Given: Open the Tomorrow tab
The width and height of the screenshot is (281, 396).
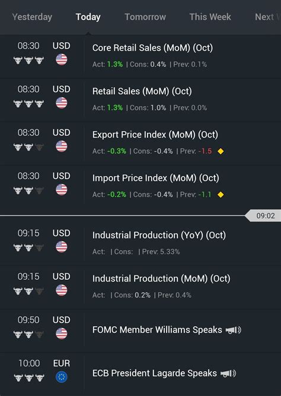Looking at the screenshot, I should point(145,17).
